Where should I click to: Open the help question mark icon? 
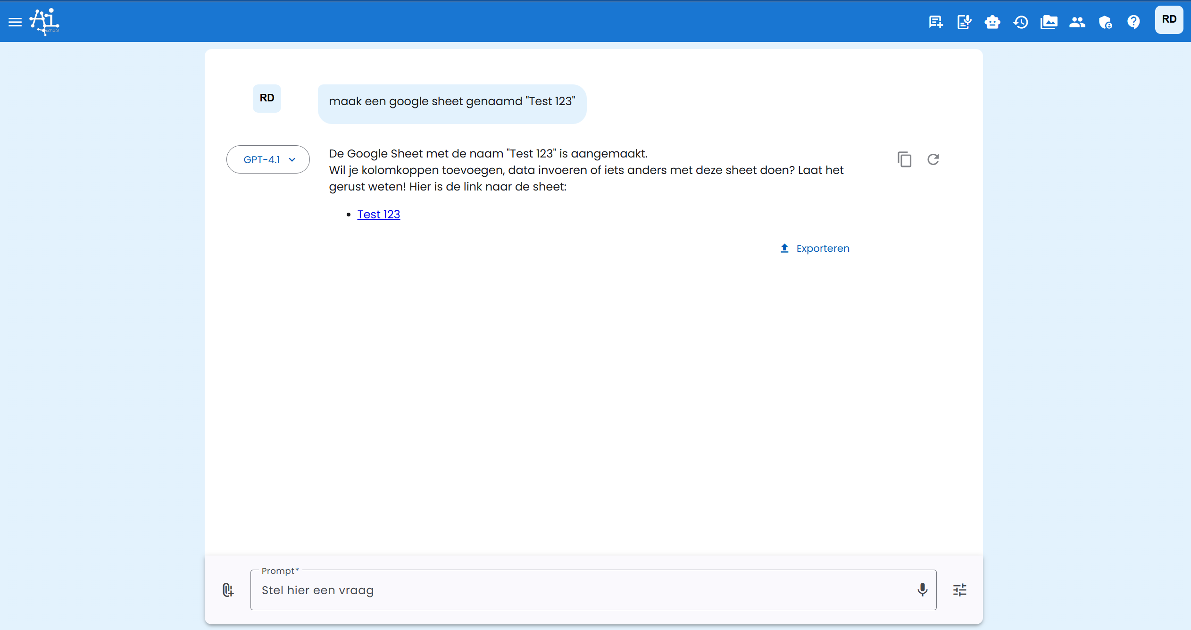pyautogui.click(x=1133, y=22)
